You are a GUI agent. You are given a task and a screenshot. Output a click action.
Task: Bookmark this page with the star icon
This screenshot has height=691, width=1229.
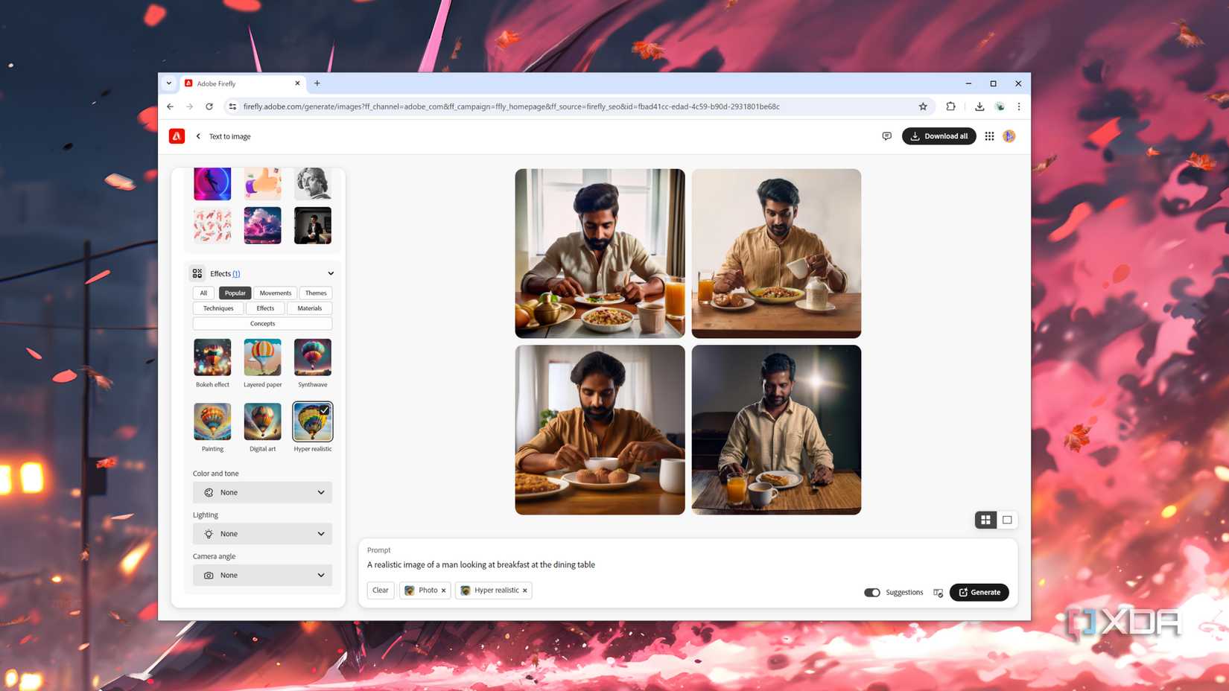click(923, 106)
